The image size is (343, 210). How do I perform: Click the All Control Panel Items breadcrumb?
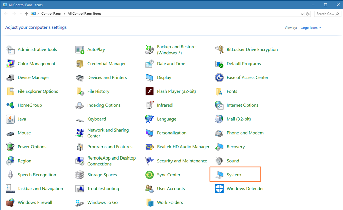coord(84,13)
